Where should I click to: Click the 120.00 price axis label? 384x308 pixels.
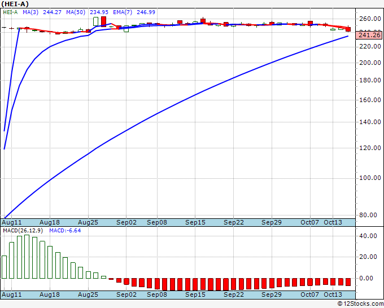(370, 148)
